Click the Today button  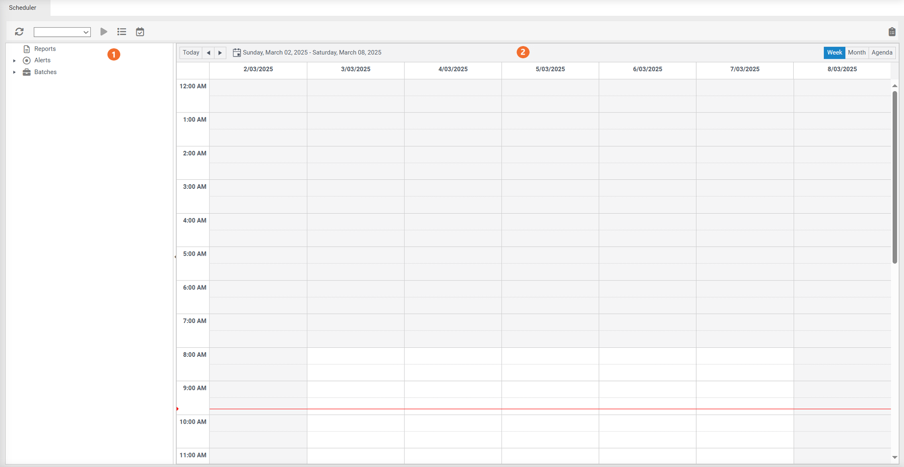[x=190, y=52]
